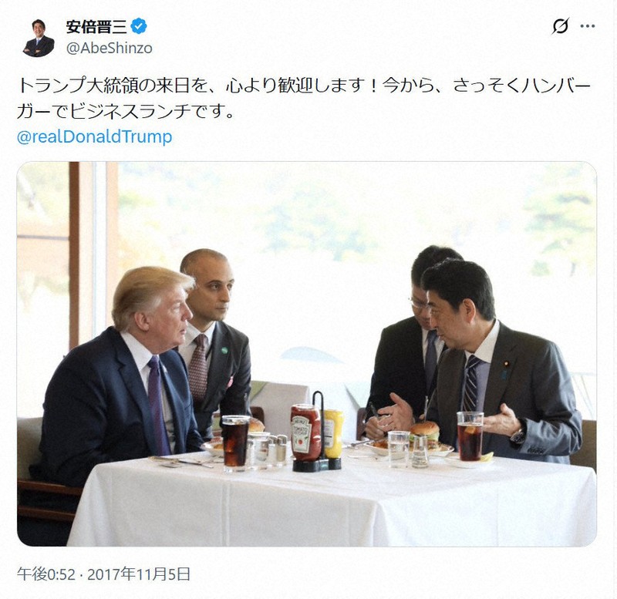Screen dimensions: 617x599
Task: Click the yellow mustard bottle in photo
Action: [x=333, y=433]
